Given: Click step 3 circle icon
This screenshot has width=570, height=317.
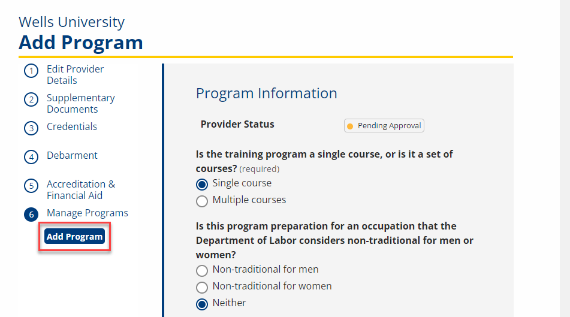Looking at the screenshot, I should coord(31,128).
